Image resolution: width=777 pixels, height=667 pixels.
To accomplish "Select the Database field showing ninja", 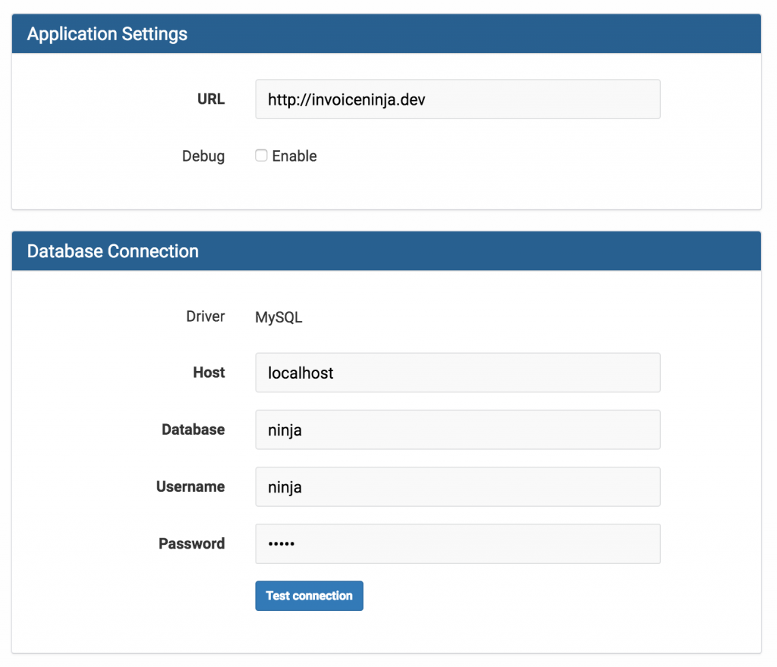I will (x=455, y=429).
